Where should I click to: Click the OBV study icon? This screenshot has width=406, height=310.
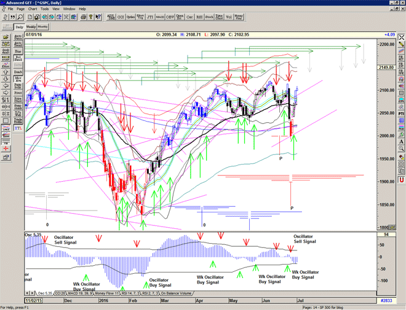pos(169,17)
